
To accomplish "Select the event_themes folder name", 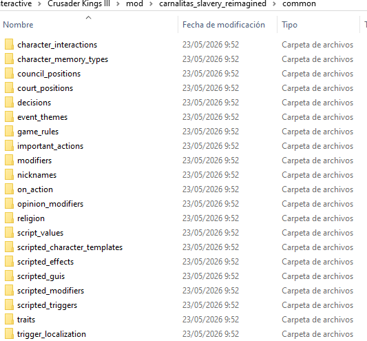I will point(43,117).
